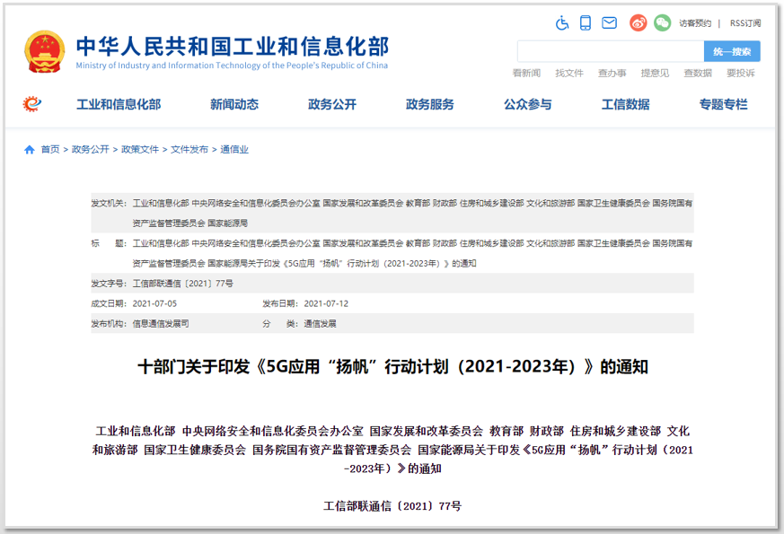The width and height of the screenshot is (784, 534).
Task: Click the ministry title 中华人民共和国工业和信息化部
Action: 233,47
